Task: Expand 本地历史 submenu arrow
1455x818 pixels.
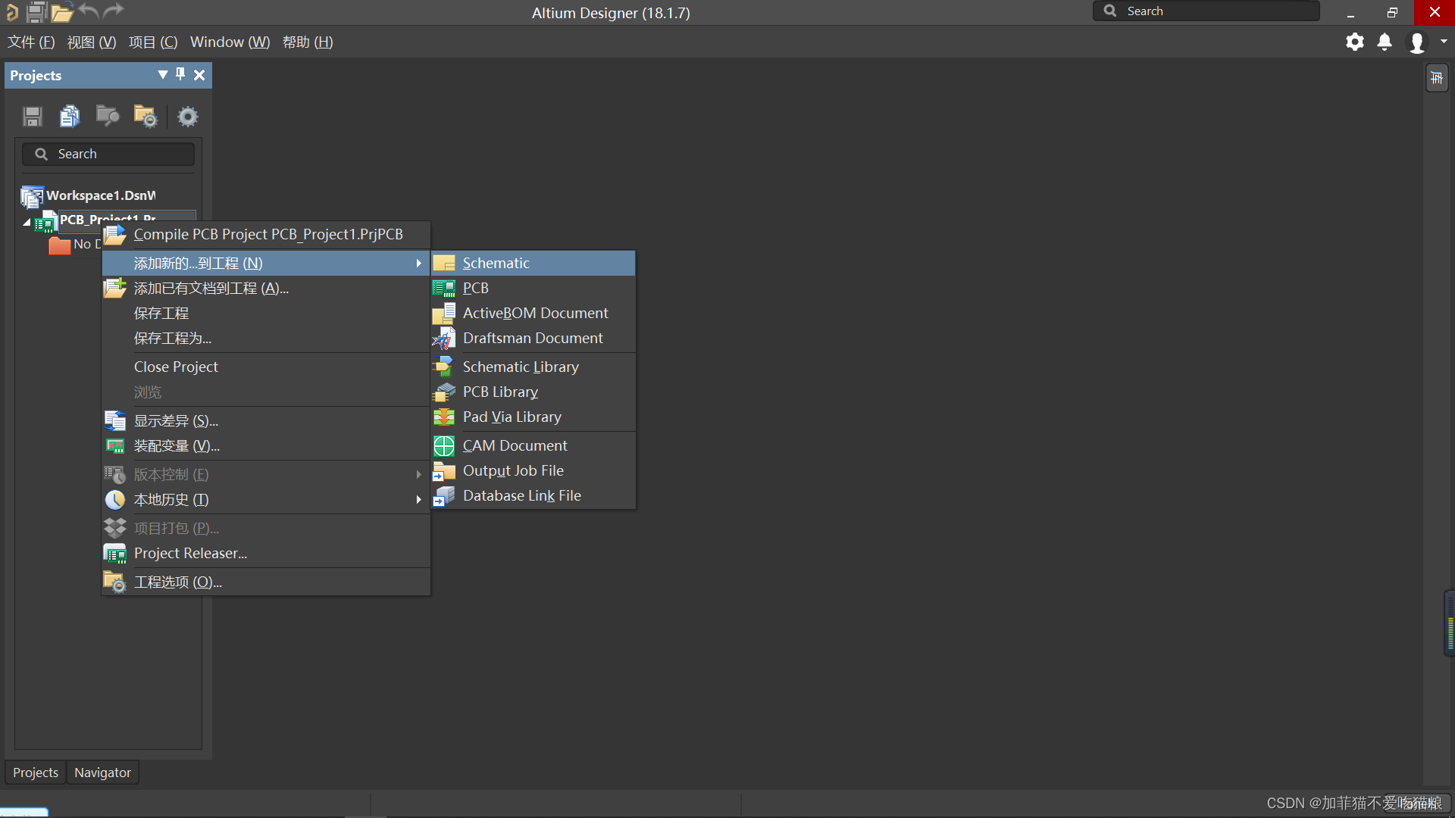Action: click(x=419, y=498)
